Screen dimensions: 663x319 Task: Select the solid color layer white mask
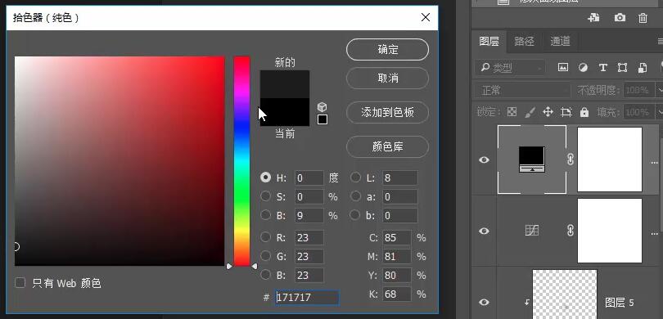(x=610, y=159)
